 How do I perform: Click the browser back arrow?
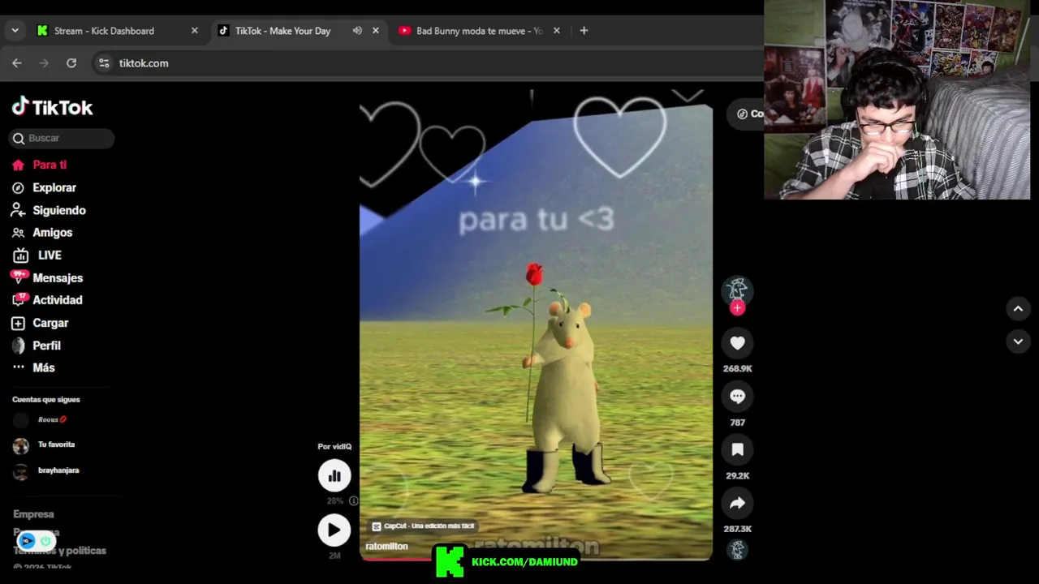click(x=17, y=63)
